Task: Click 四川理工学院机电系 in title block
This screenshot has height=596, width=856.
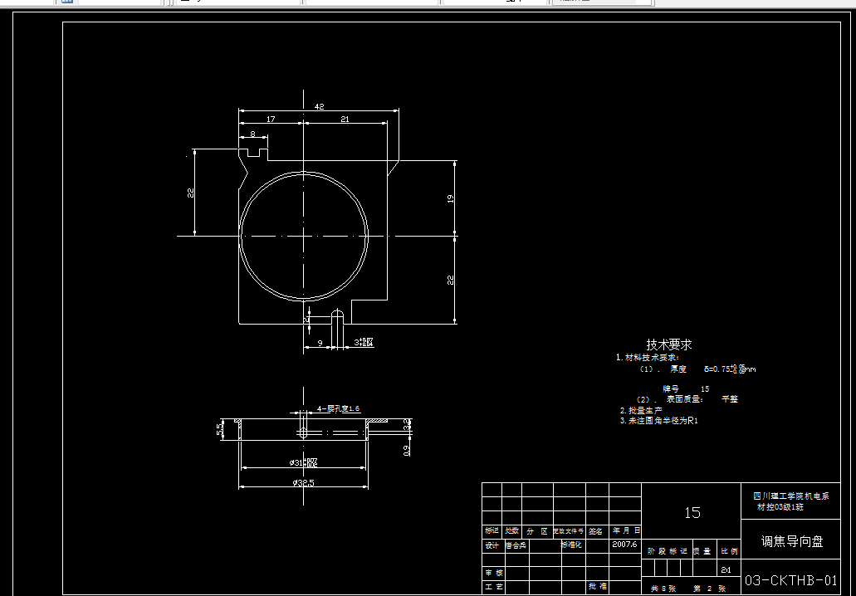Action: [x=791, y=496]
